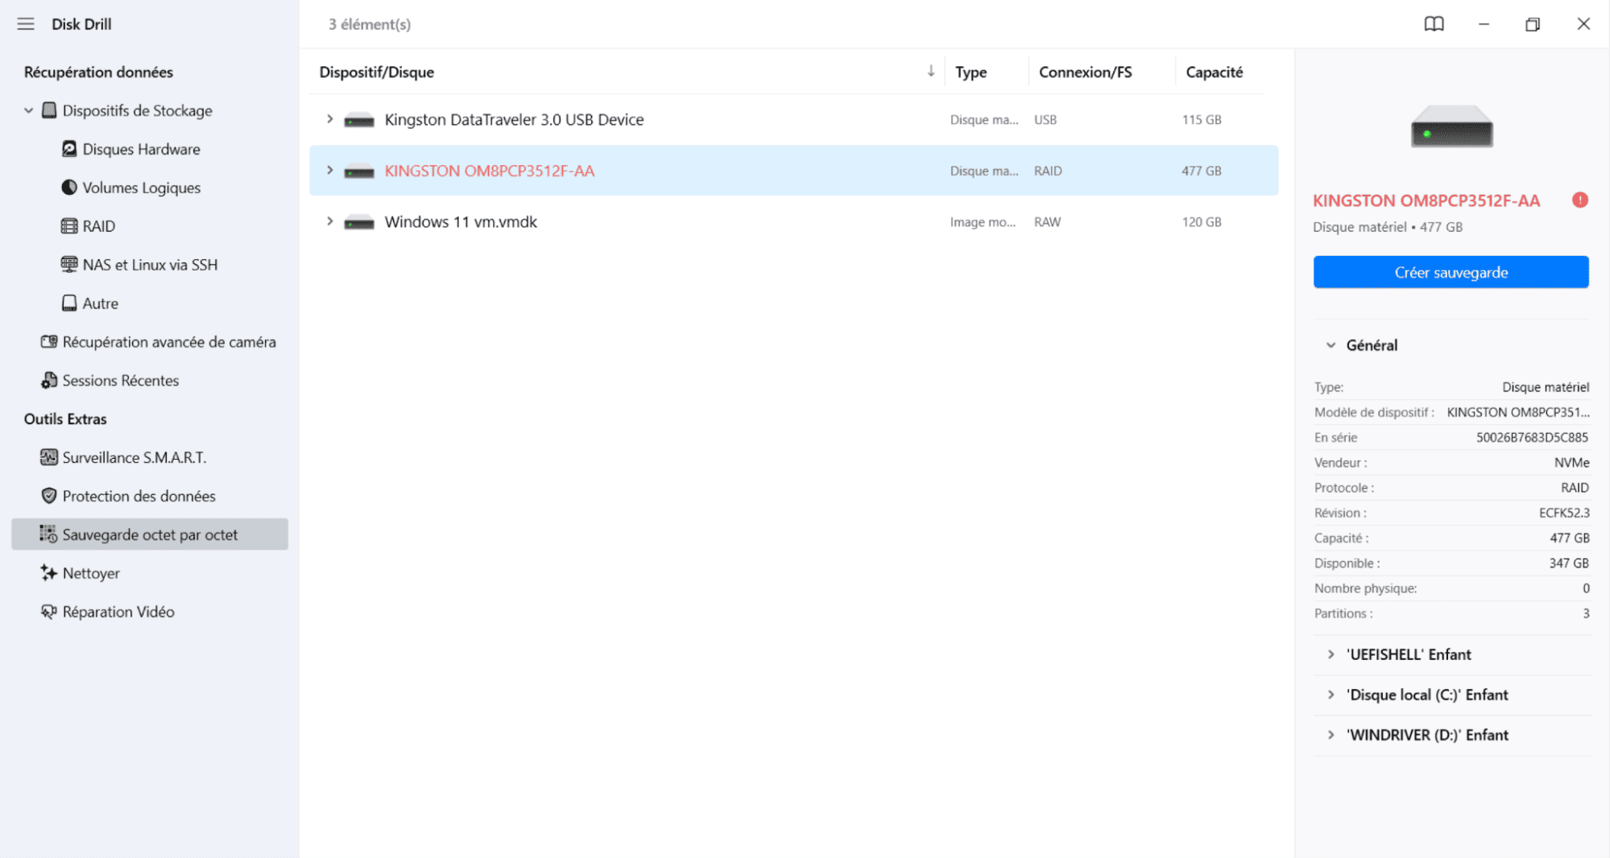This screenshot has width=1610, height=858.
Task: Click the 'Disque matériel • 477 GB' subtitle
Action: (1388, 227)
